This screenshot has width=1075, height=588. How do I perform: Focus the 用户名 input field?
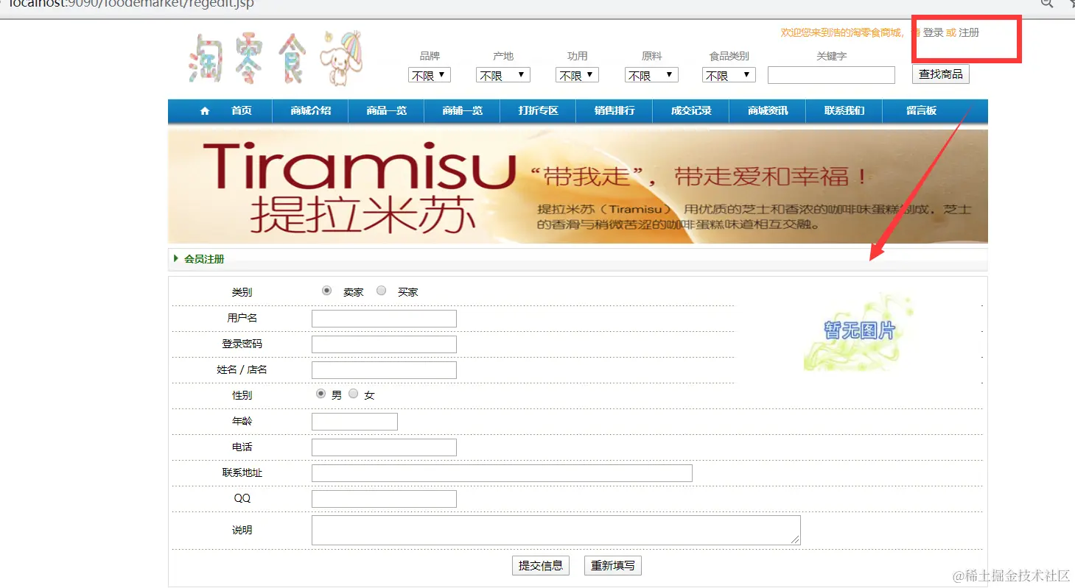pyautogui.click(x=384, y=319)
